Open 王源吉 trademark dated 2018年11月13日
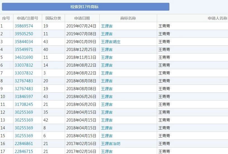Screen dimensions: 228x154 [x=107, y=57]
